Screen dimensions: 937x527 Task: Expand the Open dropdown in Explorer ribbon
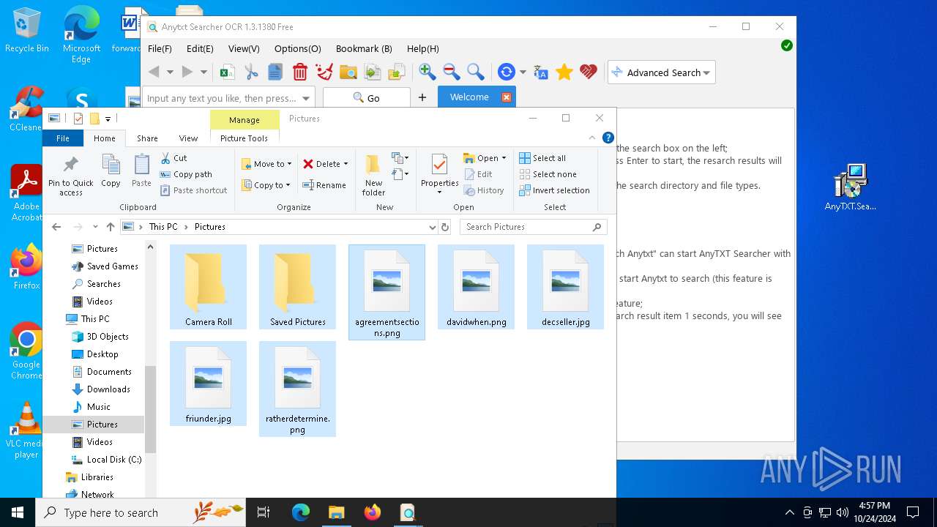click(504, 158)
